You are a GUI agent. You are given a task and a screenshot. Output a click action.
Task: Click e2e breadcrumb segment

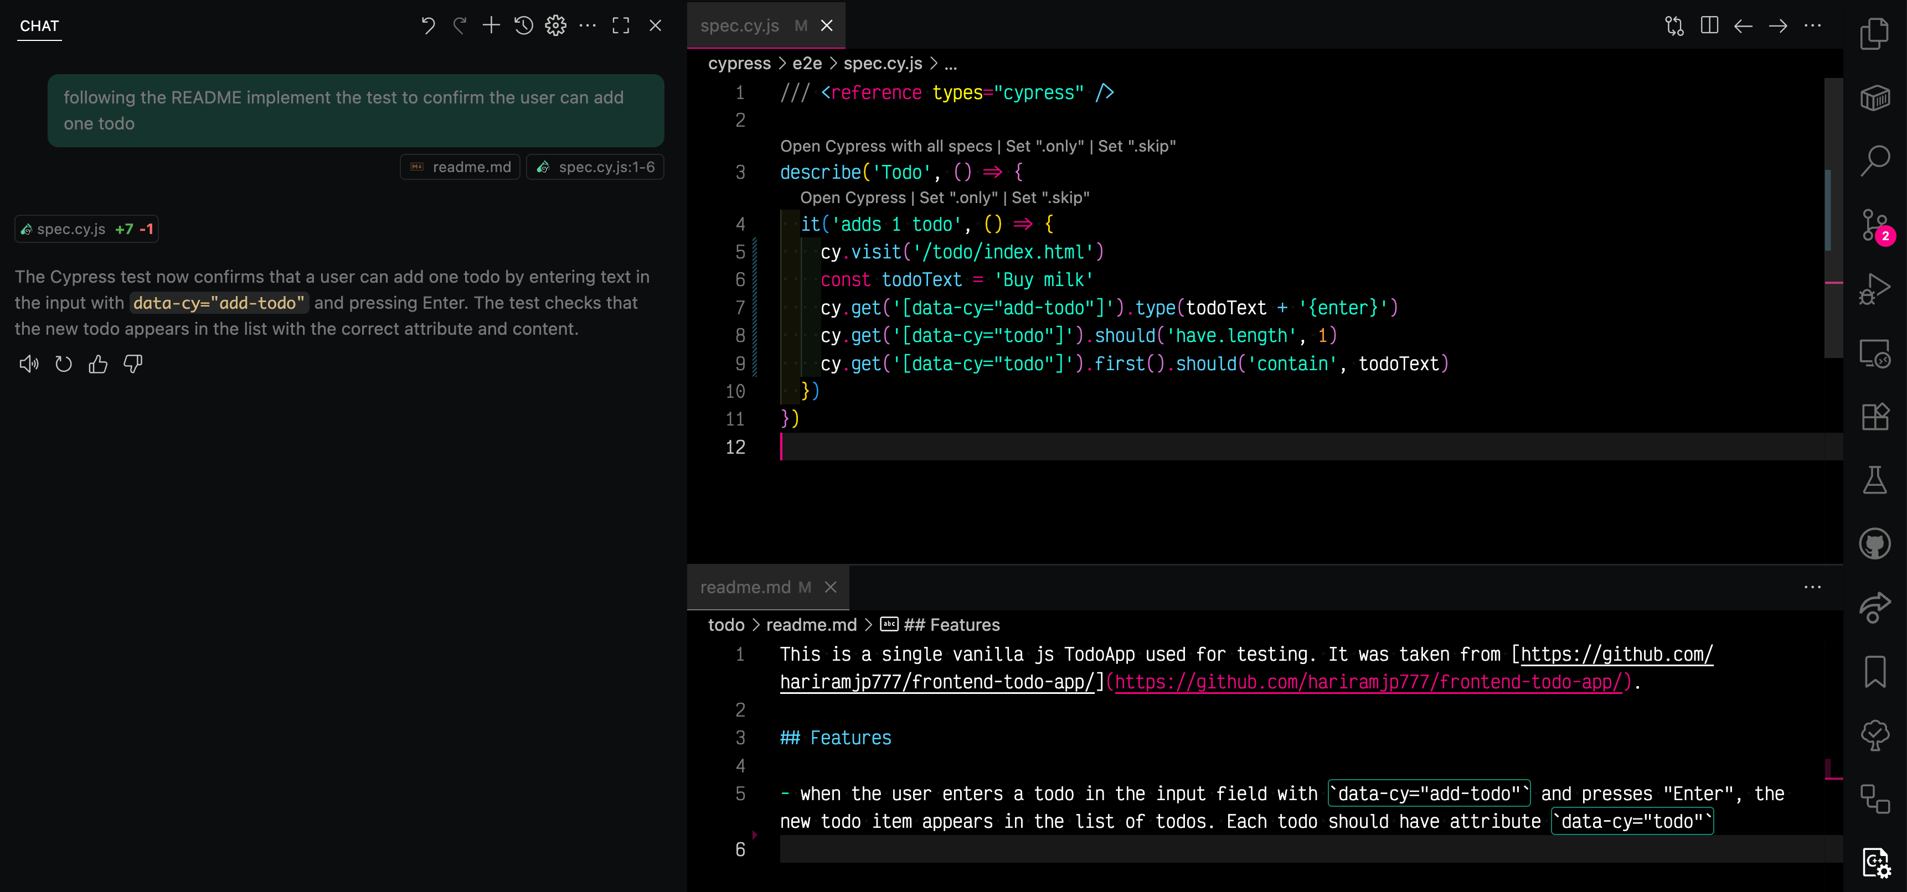coord(807,64)
